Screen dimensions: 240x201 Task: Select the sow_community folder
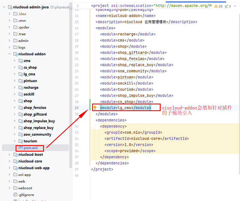click(x=37, y=134)
